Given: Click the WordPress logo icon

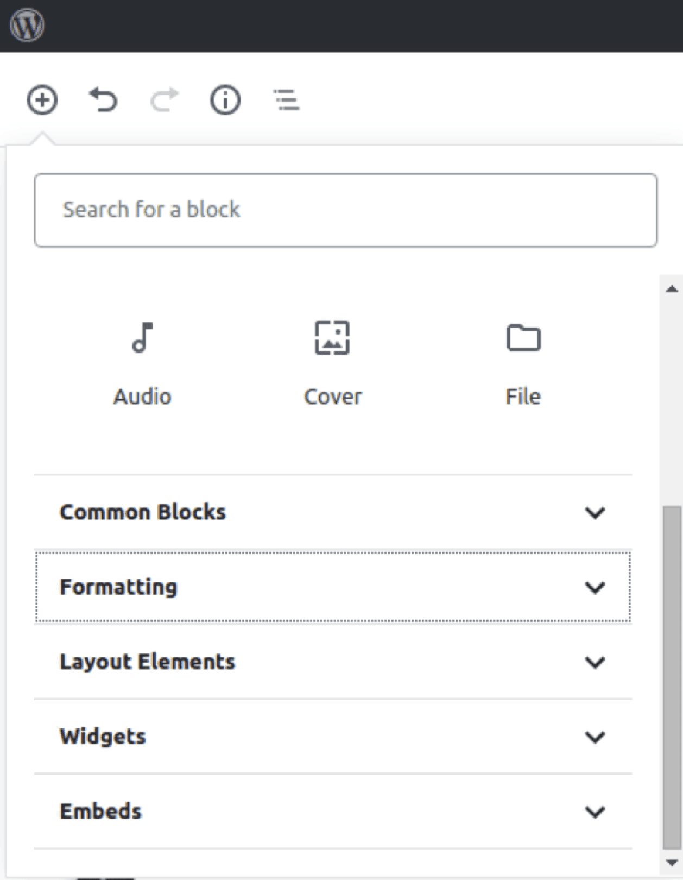Looking at the screenshot, I should (27, 26).
